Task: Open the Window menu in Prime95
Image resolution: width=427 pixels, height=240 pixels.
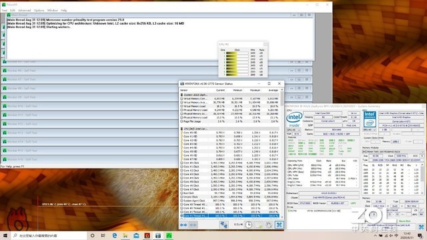Action: (53, 11)
